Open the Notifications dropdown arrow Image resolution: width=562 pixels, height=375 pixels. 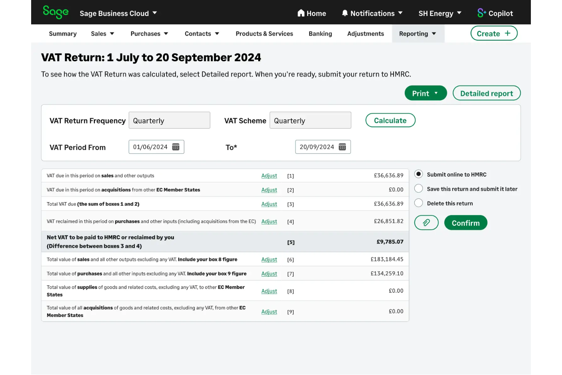click(400, 13)
